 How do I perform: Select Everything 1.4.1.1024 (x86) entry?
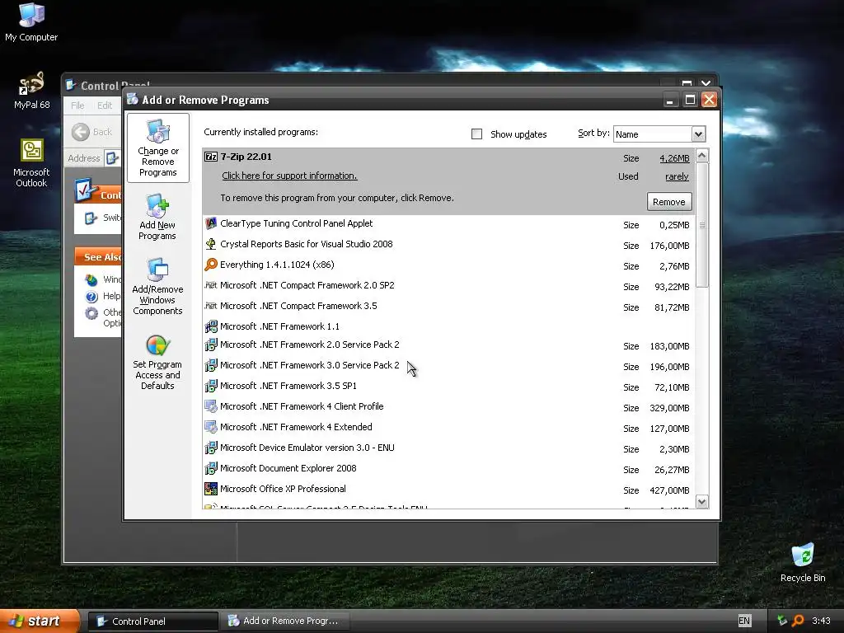pyautogui.click(x=448, y=265)
